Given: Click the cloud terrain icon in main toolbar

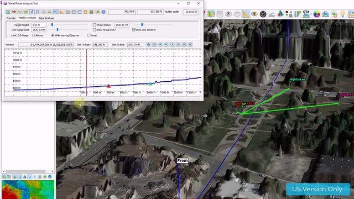Looking at the screenshot, I should tap(272, 14).
